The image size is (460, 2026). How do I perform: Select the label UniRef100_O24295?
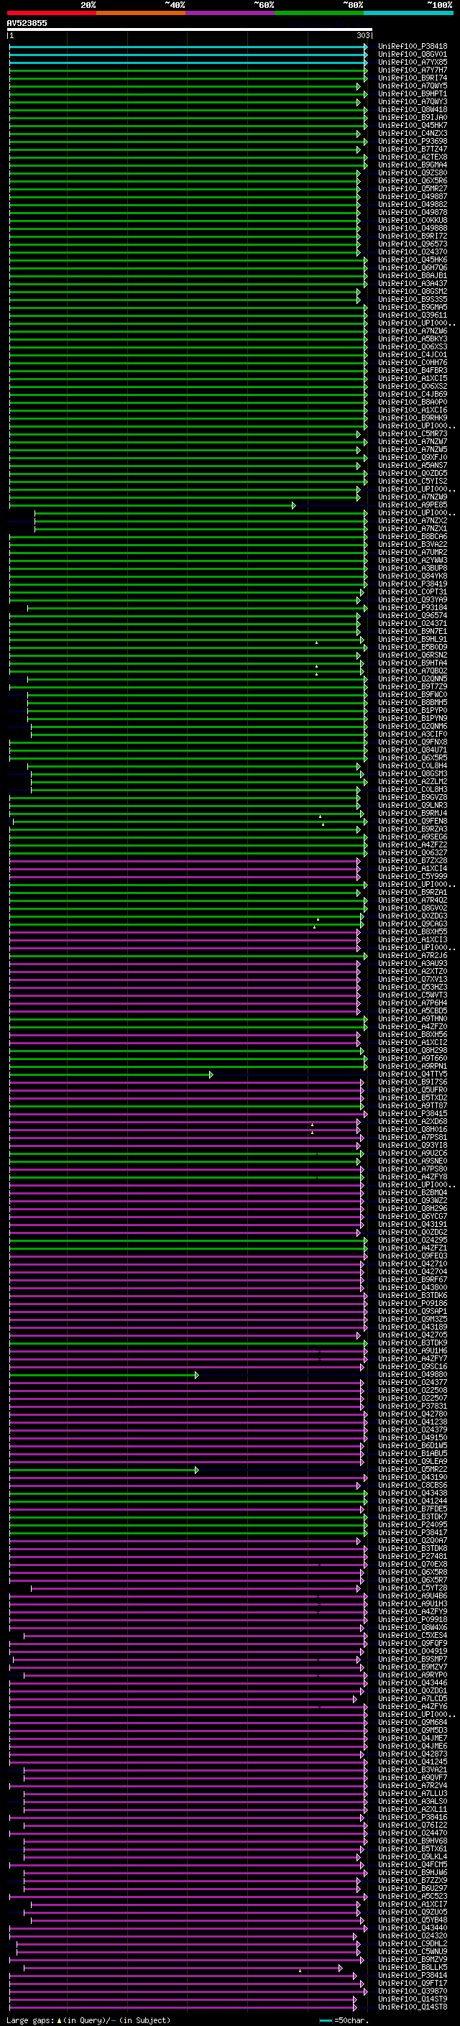tap(413, 1240)
